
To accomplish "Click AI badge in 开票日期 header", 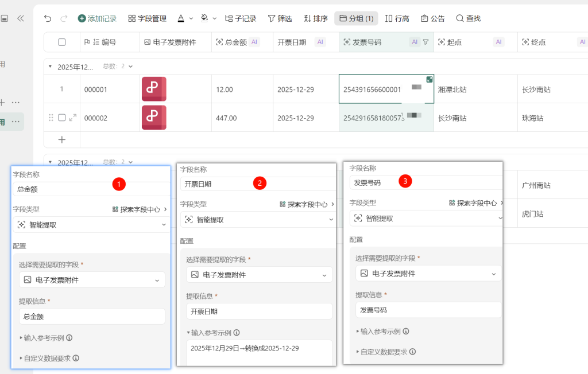I will click(x=320, y=42).
